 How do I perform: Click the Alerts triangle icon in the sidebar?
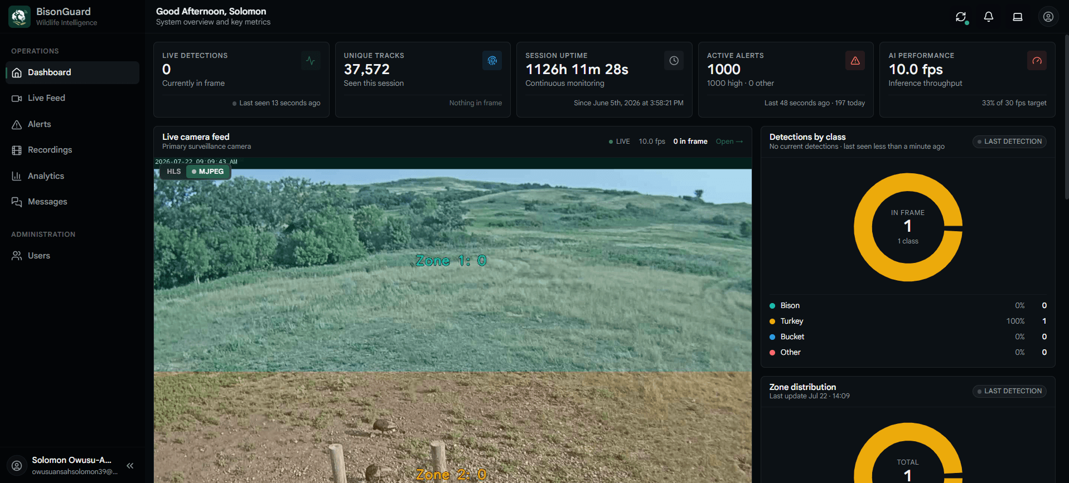17,124
